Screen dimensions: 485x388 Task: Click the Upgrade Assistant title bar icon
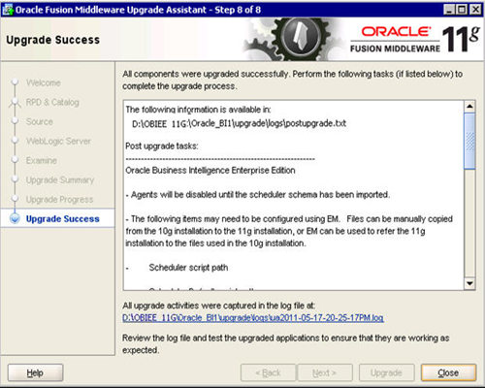coord(7,10)
